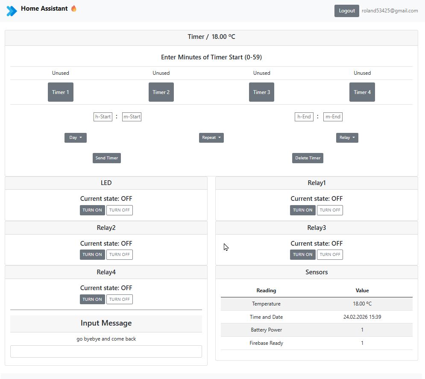
Task: Turn on the LED
Action: (92, 210)
